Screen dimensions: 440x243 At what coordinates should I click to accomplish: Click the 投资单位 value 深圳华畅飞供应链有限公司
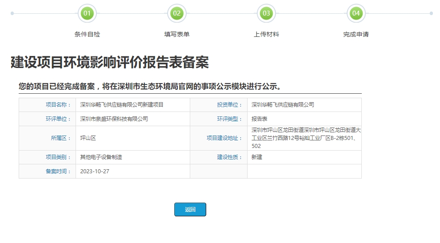[283, 105]
